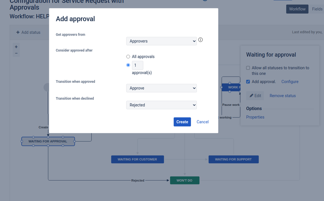Click the Rejected transition label
This screenshot has height=201, width=324.
point(138,180)
